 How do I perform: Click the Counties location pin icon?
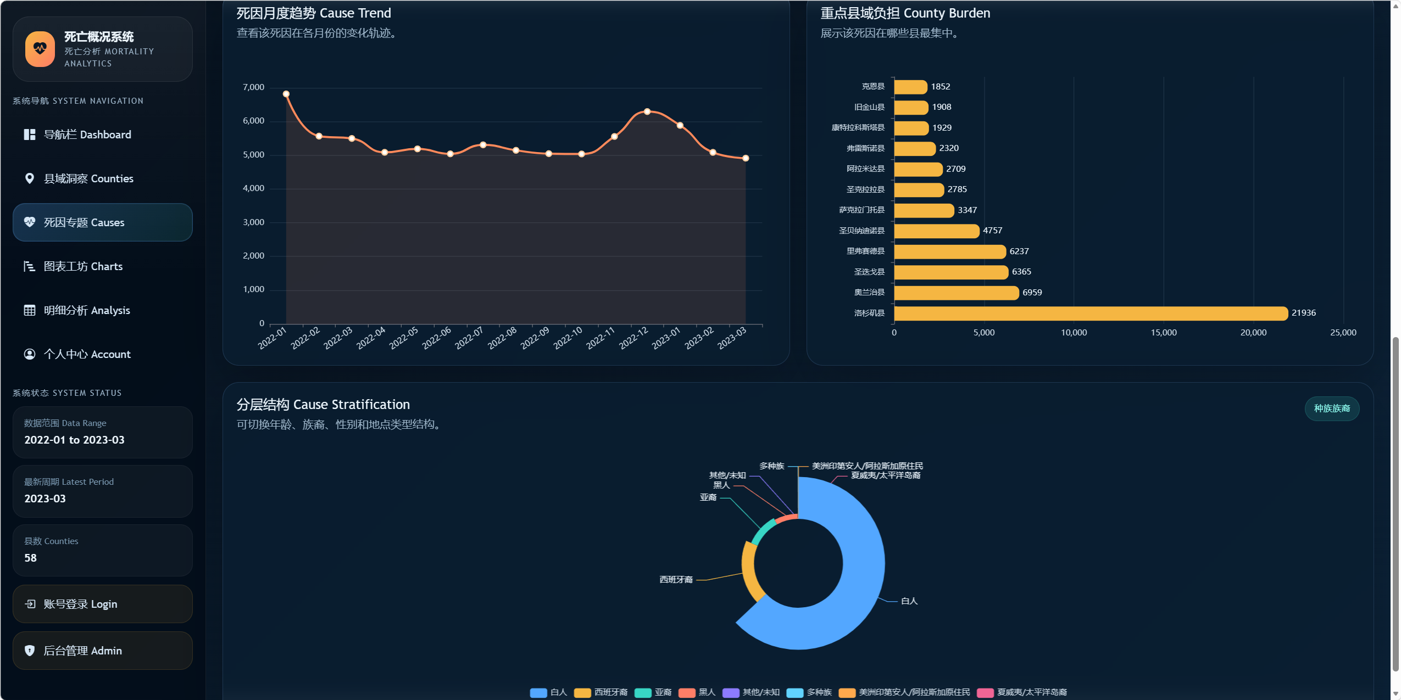30,178
